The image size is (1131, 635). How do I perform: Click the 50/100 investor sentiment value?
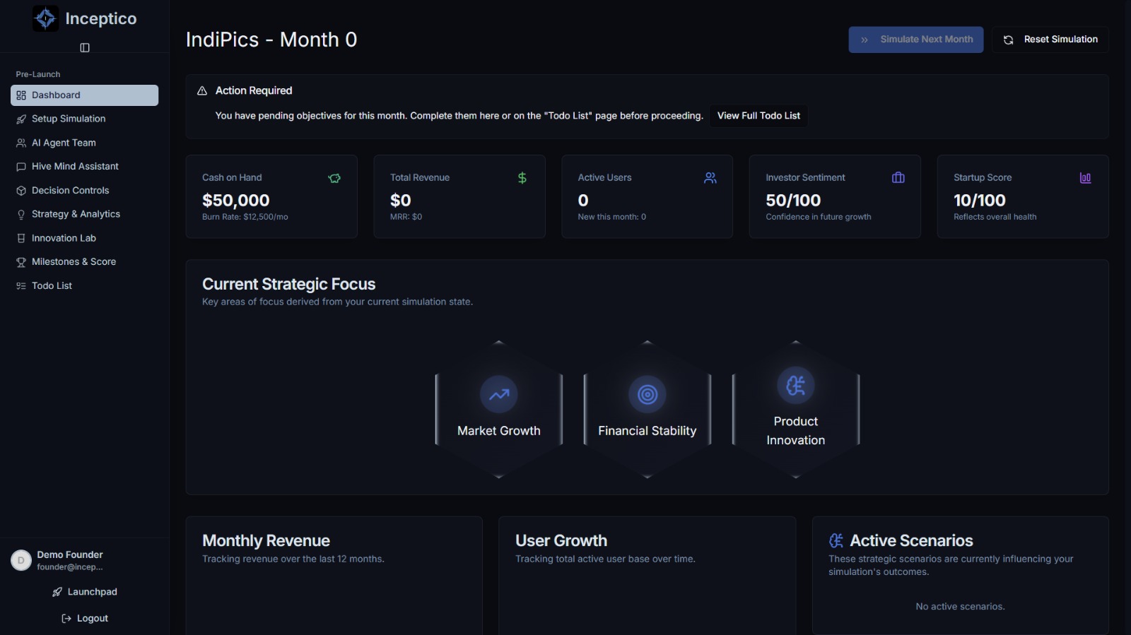[x=793, y=201]
